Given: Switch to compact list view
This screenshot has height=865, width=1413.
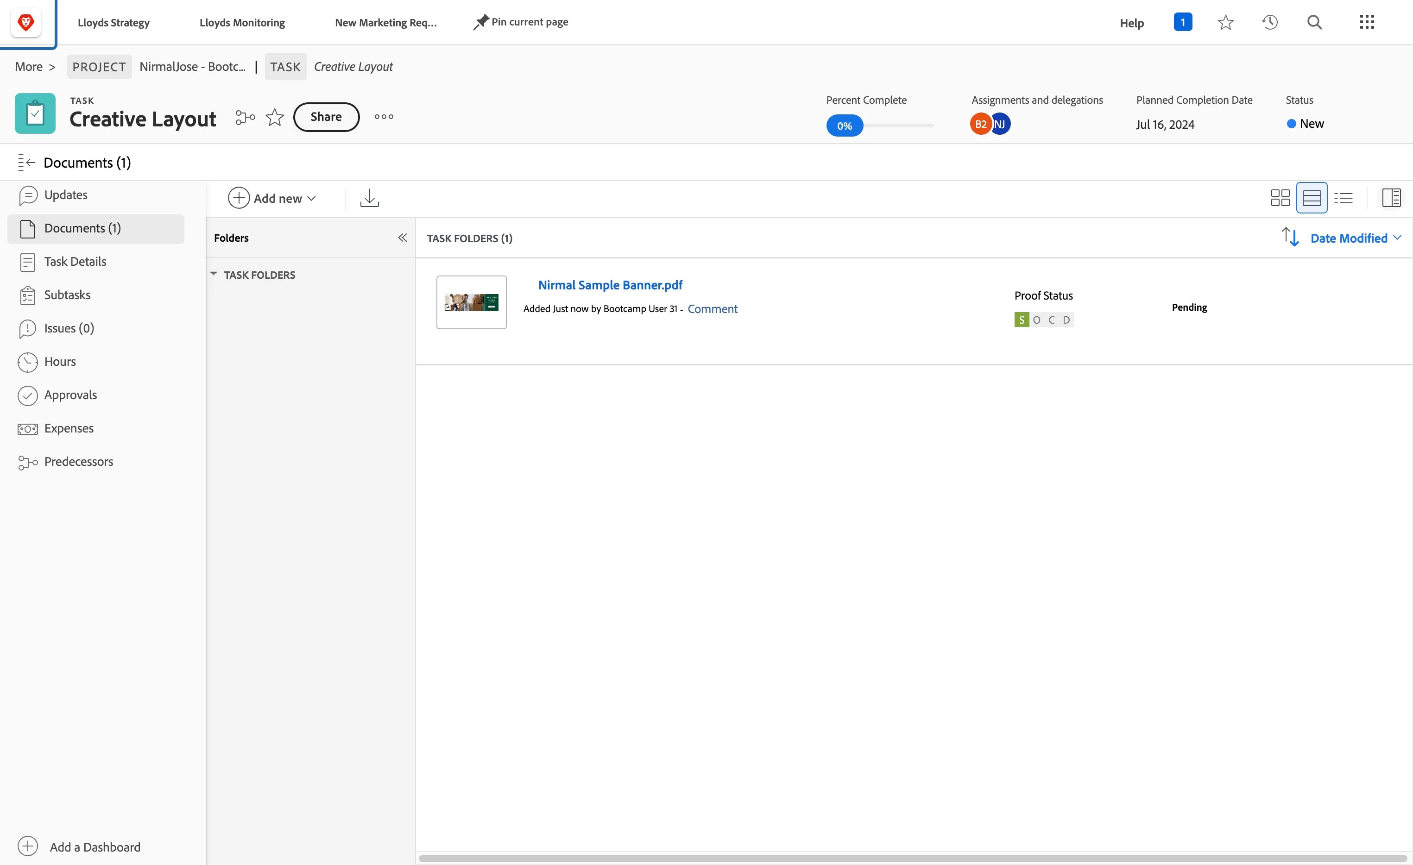Looking at the screenshot, I should point(1343,198).
